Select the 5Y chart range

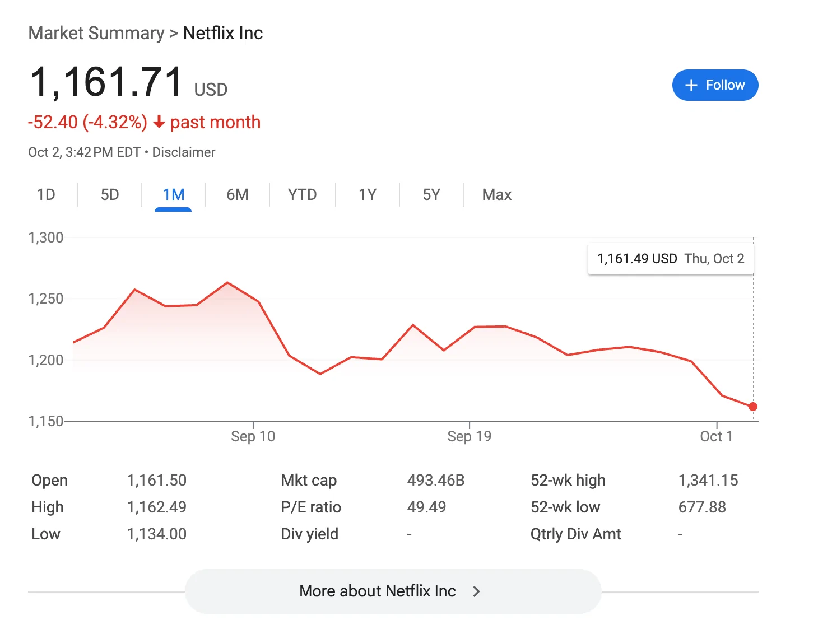[431, 195]
